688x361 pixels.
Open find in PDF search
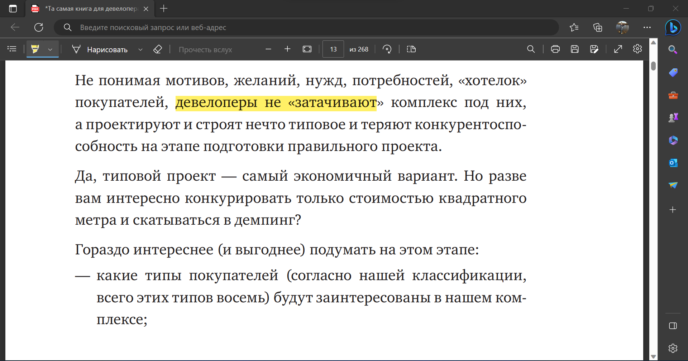[x=531, y=49]
